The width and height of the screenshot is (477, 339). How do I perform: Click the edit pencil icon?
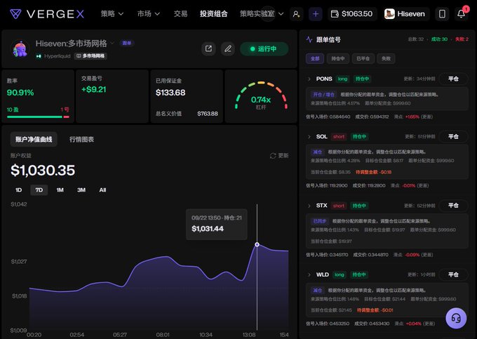click(x=228, y=48)
